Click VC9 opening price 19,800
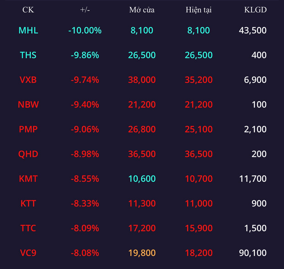284x269 pixels. [x=142, y=253]
